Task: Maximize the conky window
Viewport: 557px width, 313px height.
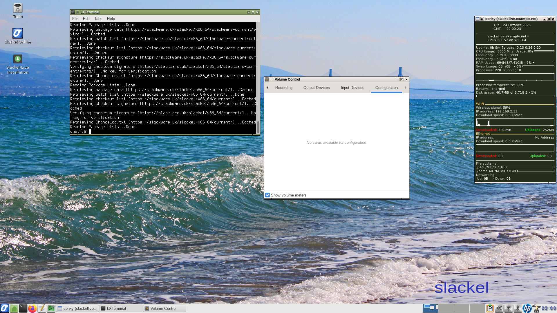Action: pos(549,19)
